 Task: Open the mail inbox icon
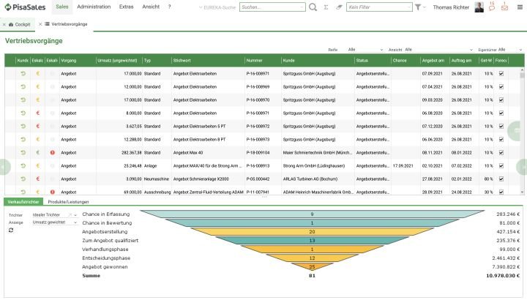point(504,7)
